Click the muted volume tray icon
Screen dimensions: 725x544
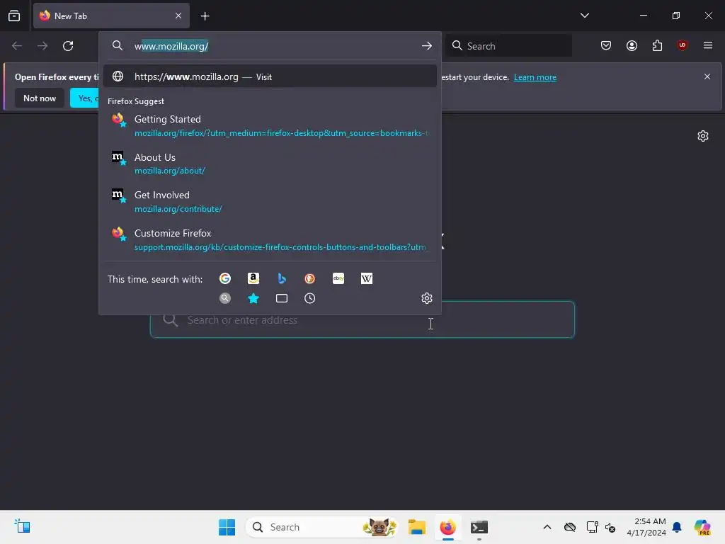[x=610, y=527]
